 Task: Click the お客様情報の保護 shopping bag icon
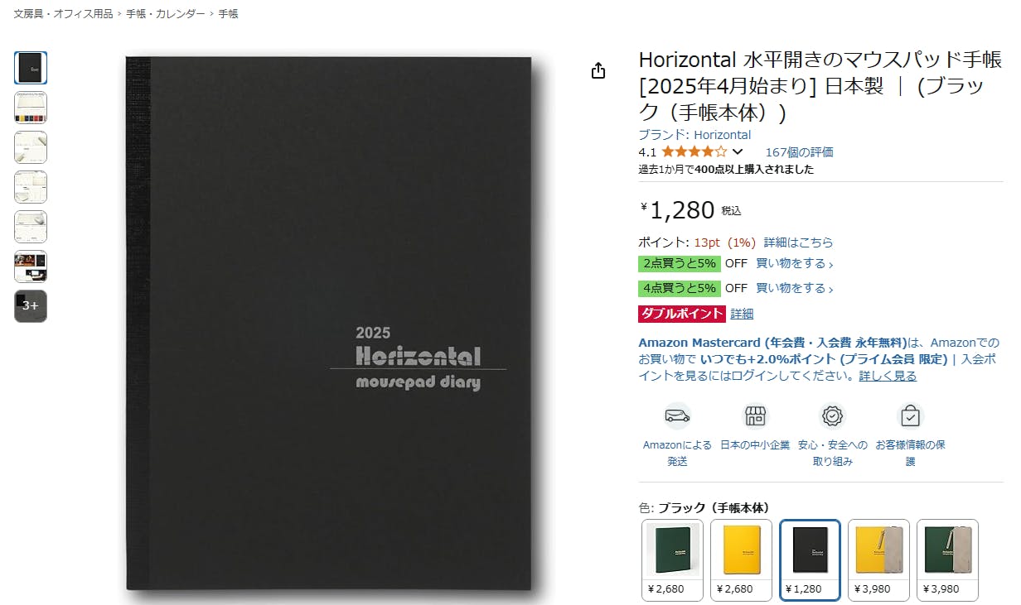click(910, 415)
